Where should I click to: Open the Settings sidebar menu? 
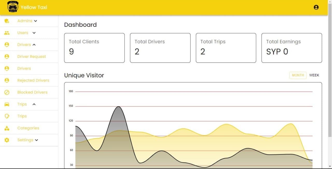(29, 140)
